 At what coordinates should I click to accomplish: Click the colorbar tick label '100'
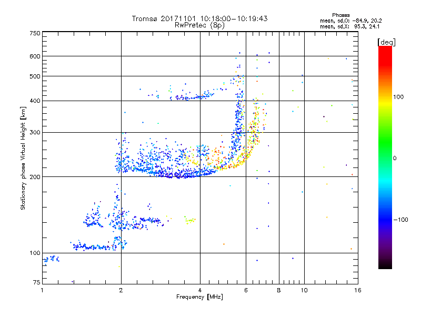pyautogui.click(x=398, y=97)
